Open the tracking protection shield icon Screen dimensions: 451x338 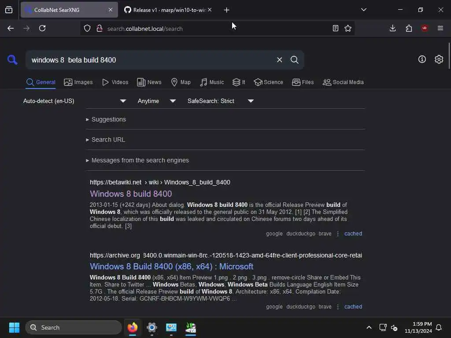coord(87,28)
